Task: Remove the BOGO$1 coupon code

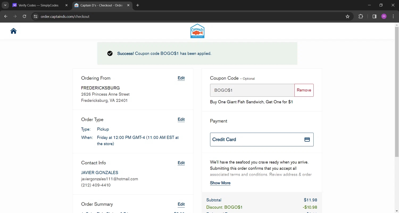Action: coord(304,90)
